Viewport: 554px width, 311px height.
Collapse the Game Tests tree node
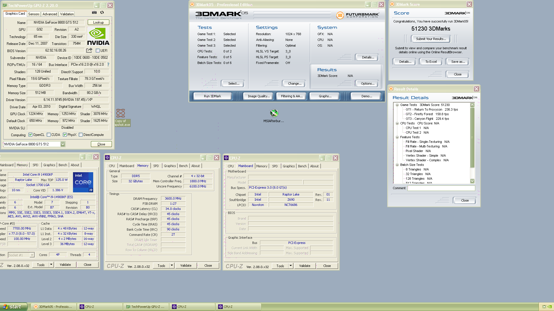pyautogui.click(x=397, y=105)
